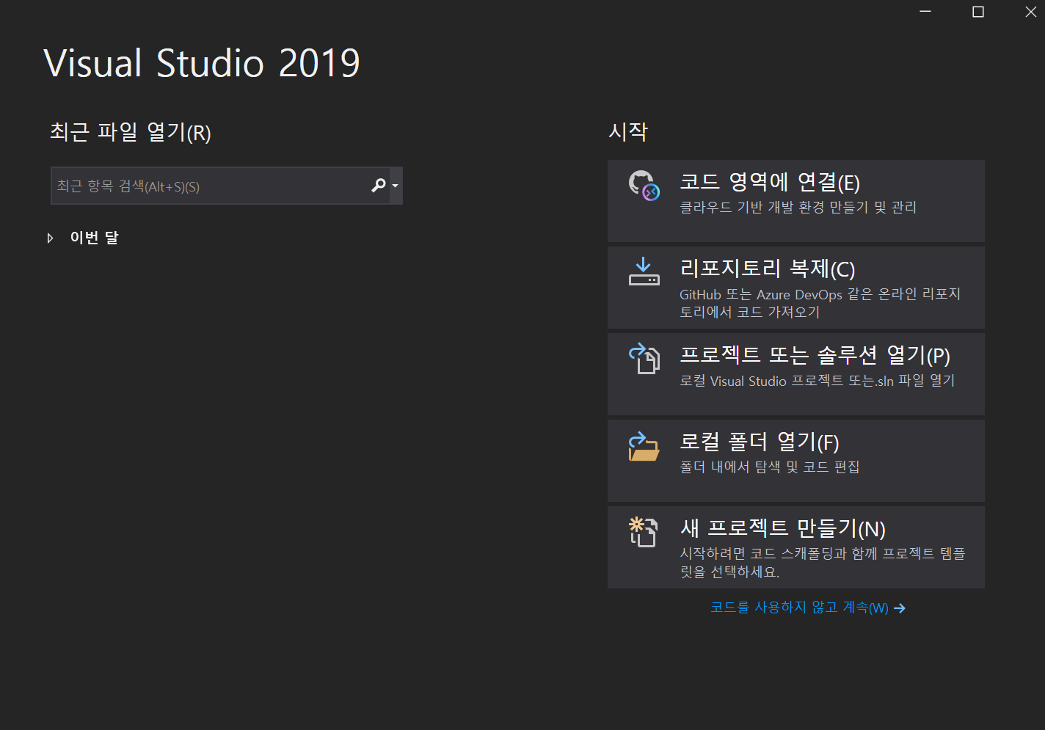Click description starting '시작하려면 코드 스캐폴딩과'
This screenshot has height=730, width=1045.
[823, 562]
